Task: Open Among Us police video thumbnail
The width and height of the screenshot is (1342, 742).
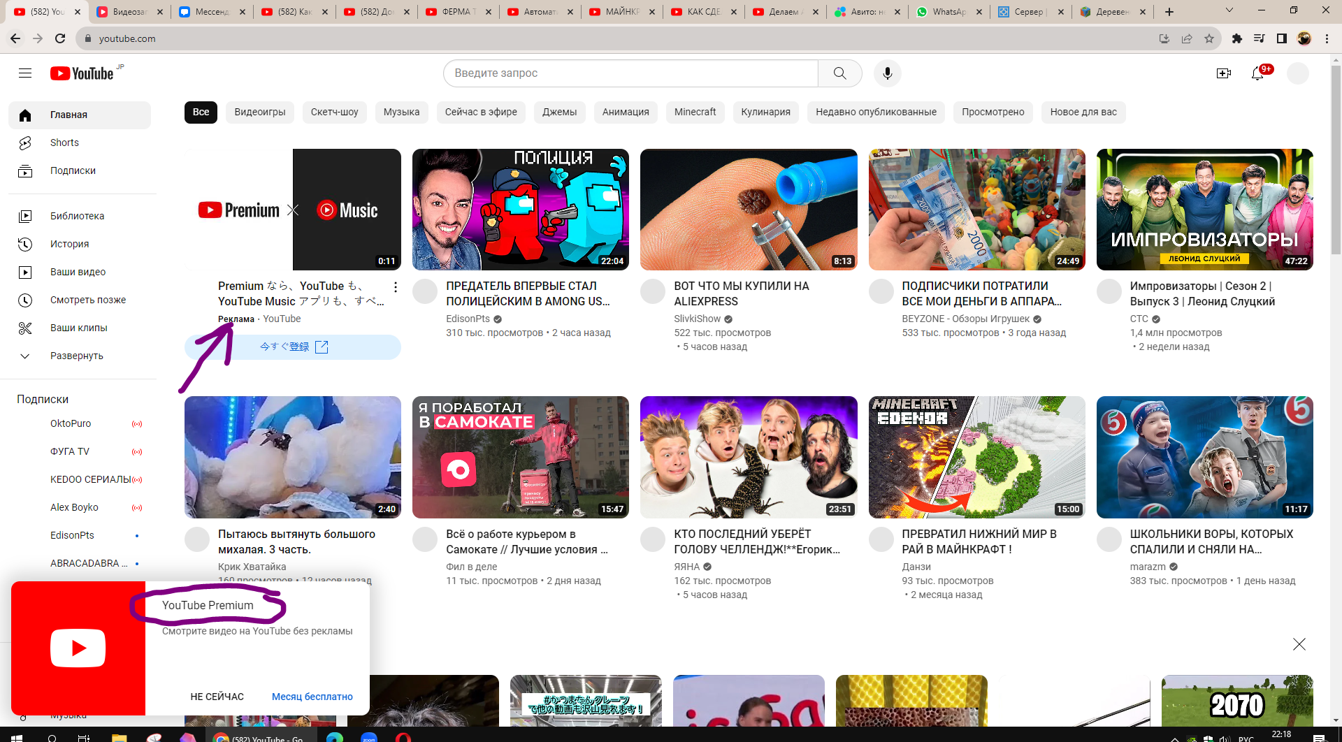Action: pyautogui.click(x=521, y=210)
